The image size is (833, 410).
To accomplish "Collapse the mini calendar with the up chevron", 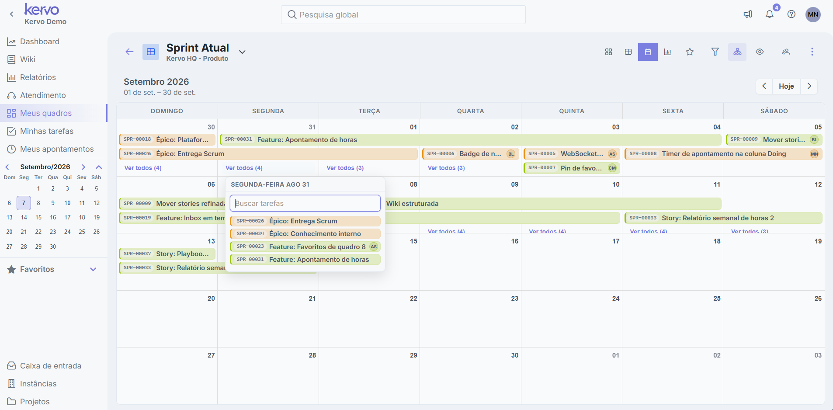I will (x=99, y=167).
